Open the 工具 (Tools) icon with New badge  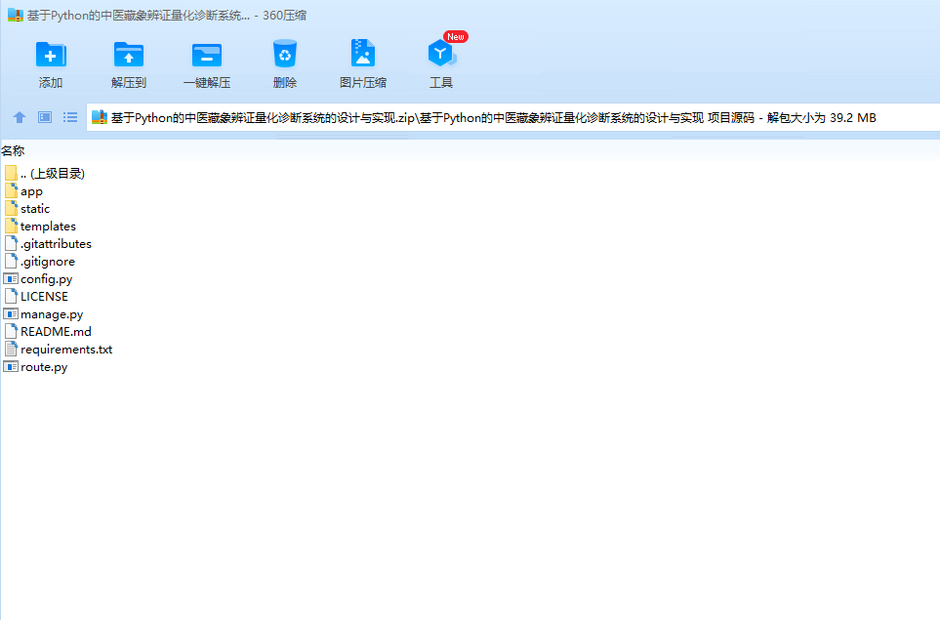click(442, 54)
